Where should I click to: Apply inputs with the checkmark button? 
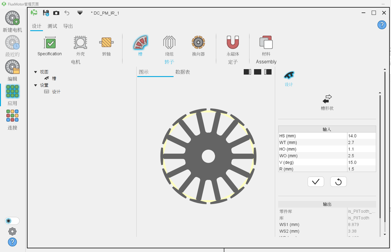(316, 182)
